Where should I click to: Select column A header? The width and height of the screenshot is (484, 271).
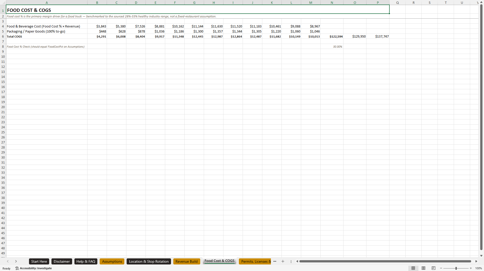click(47, 3)
